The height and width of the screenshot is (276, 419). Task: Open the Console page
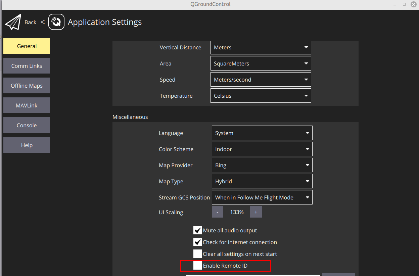(x=27, y=125)
